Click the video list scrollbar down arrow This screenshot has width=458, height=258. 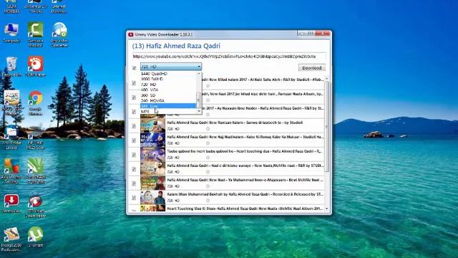pos(326,209)
